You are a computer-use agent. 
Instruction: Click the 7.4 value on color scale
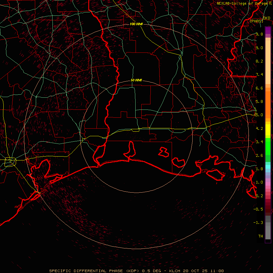click(x=259, y=75)
